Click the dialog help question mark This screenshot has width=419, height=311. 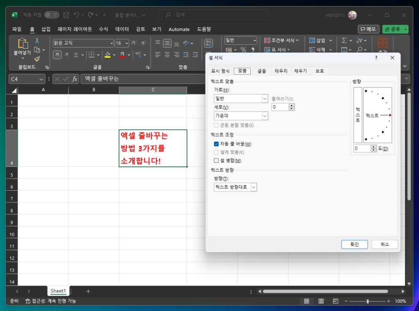[376, 58]
